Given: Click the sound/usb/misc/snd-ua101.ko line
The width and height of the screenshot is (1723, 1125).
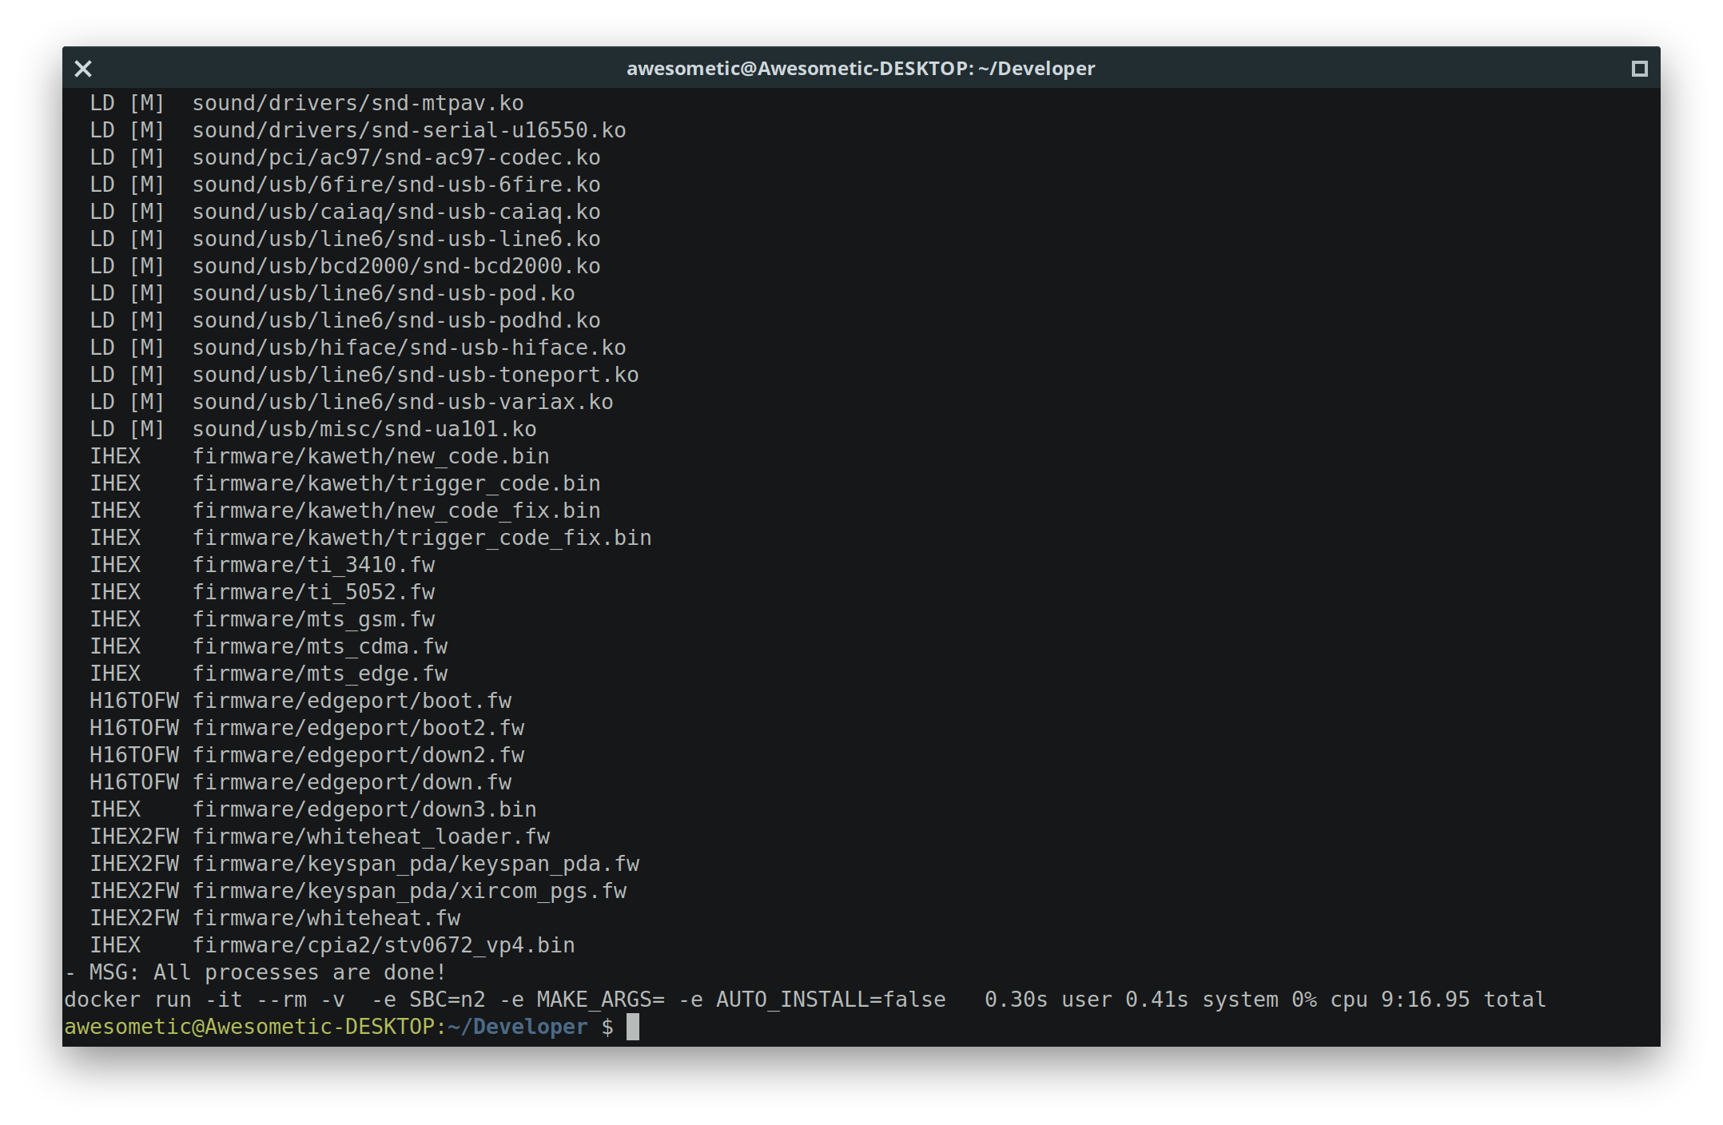Looking at the screenshot, I should click(364, 429).
